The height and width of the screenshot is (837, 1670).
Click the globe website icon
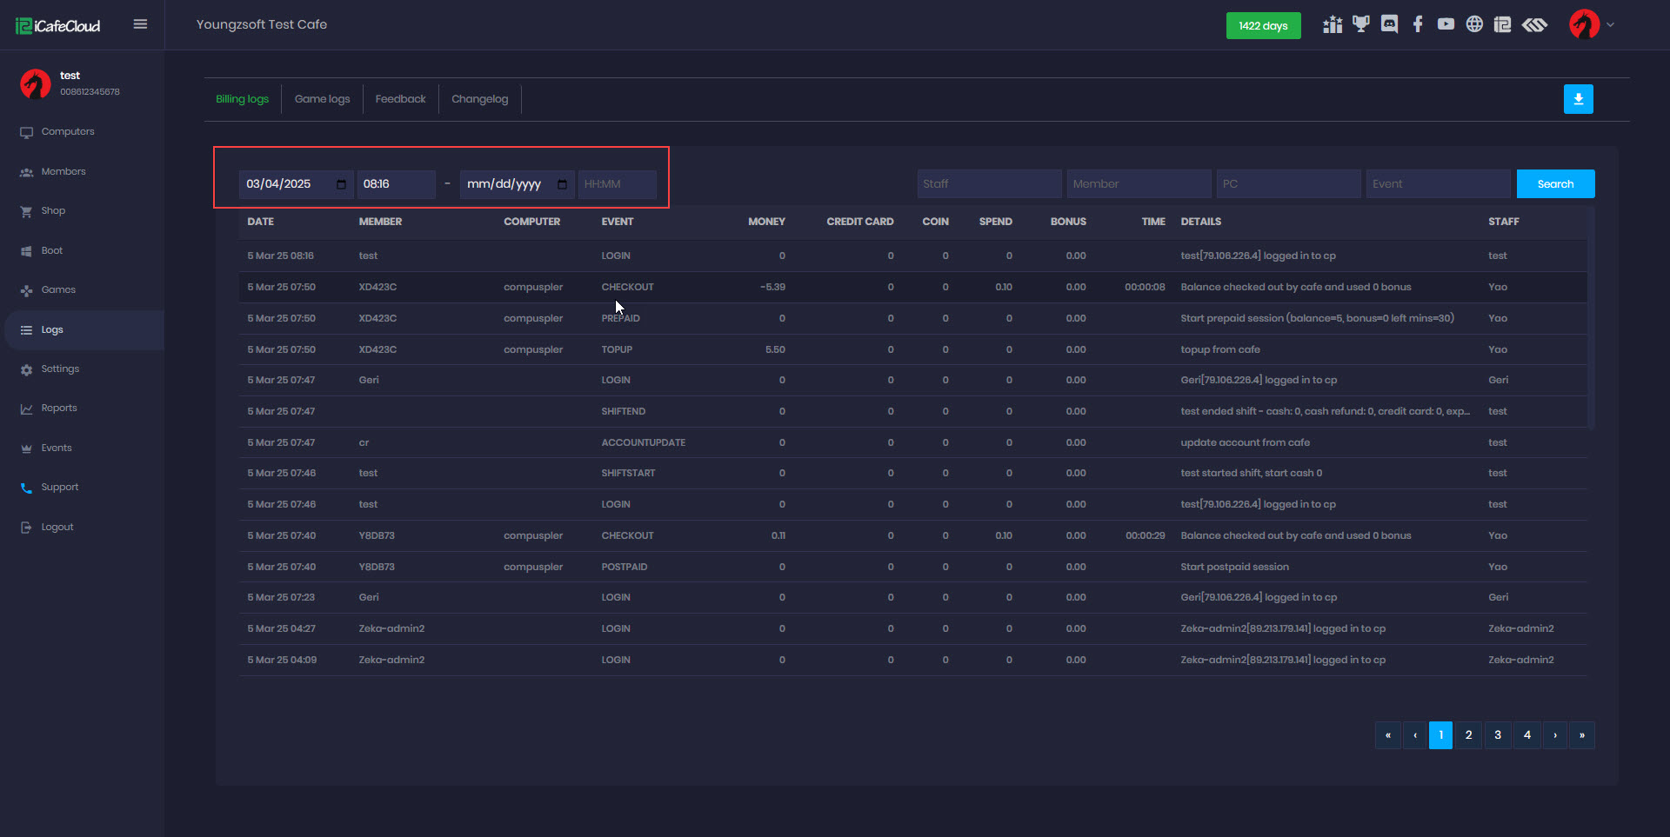[x=1474, y=24]
